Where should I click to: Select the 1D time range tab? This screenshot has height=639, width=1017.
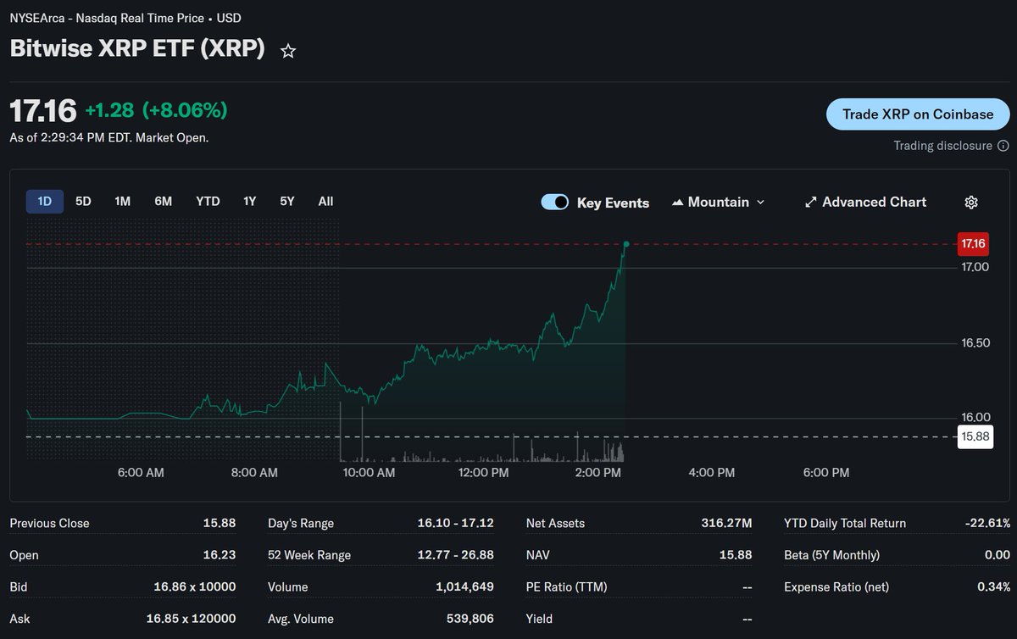[45, 201]
